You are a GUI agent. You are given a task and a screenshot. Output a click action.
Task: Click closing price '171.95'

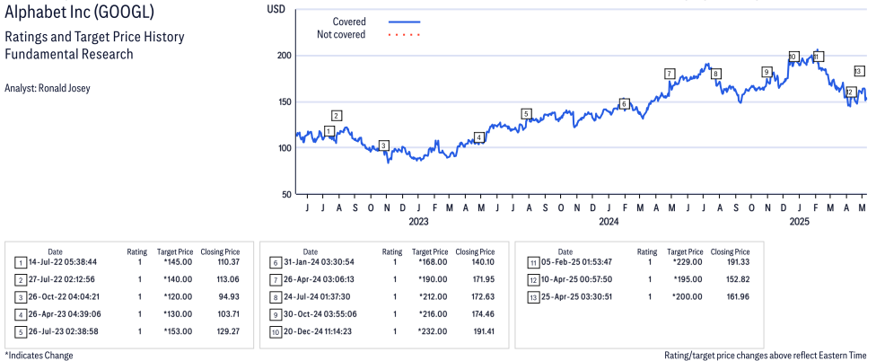(x=482, y=279)
